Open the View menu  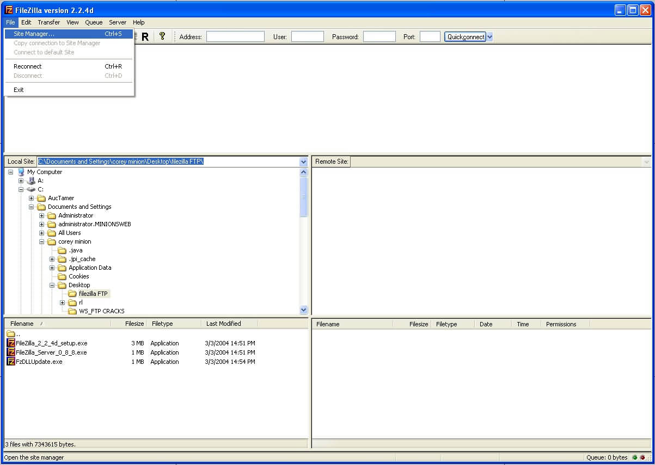[x=72, y=22]
